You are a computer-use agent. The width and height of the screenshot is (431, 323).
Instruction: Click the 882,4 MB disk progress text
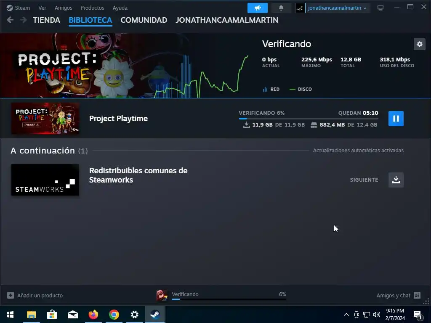pos(332,124)
